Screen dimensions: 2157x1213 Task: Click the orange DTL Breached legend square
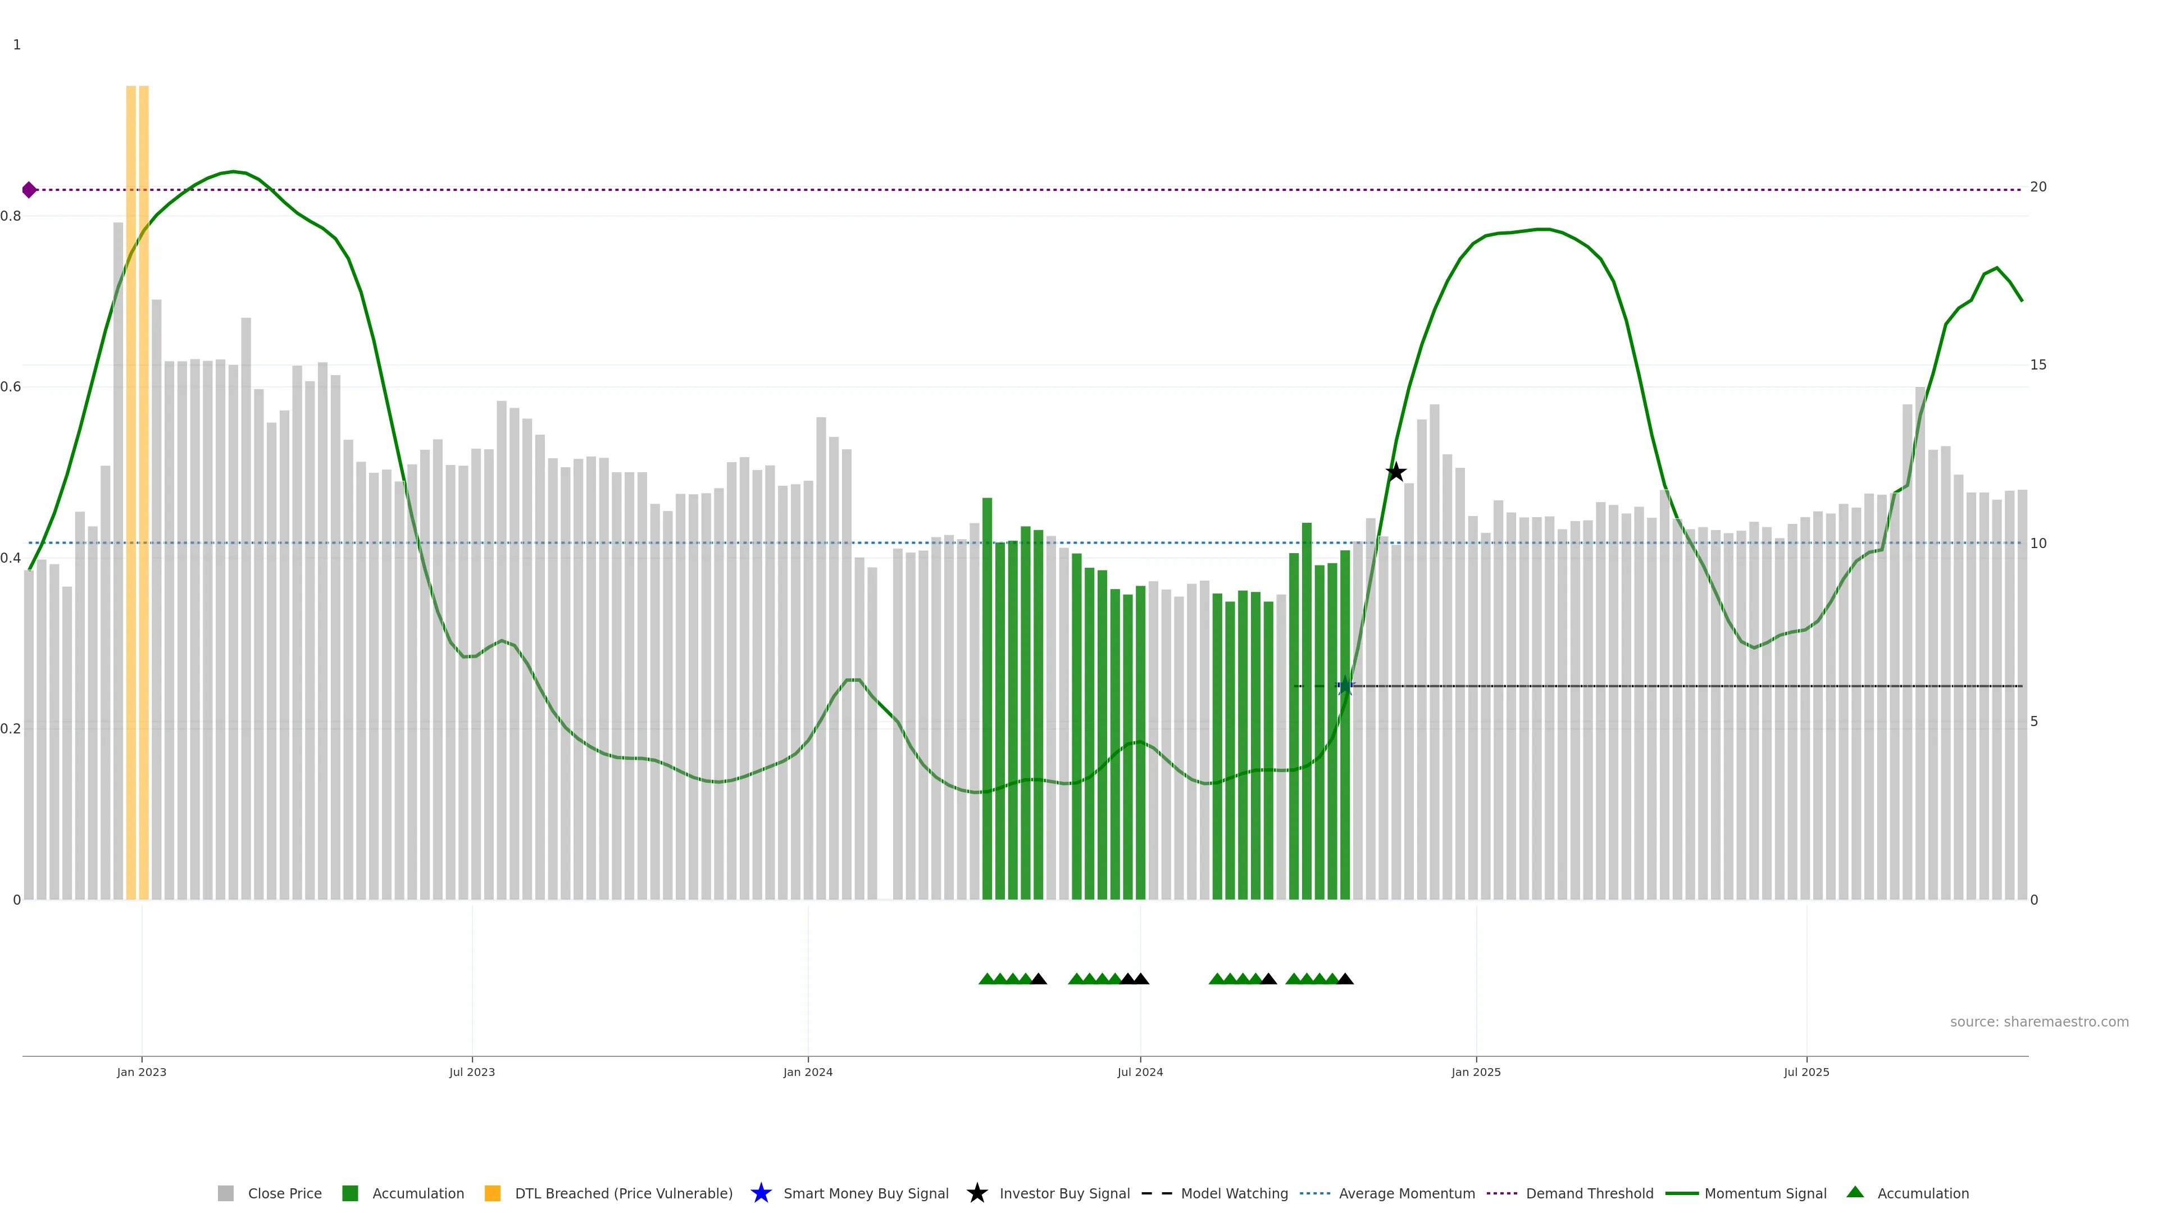click(x=493, y=1193)
